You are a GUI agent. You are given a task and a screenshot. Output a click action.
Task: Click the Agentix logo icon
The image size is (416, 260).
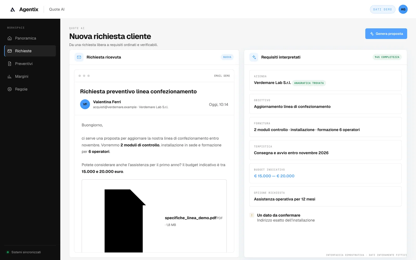pos(12,10)
